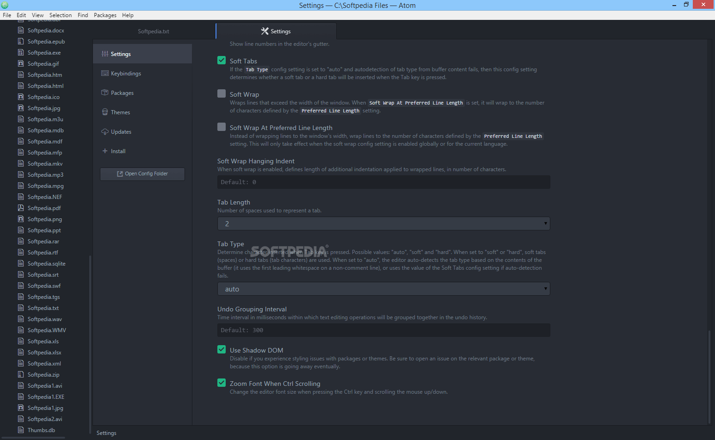Click the Atom logo in the title bar
This screenshot has width=715, height=440.
[5, 5]
